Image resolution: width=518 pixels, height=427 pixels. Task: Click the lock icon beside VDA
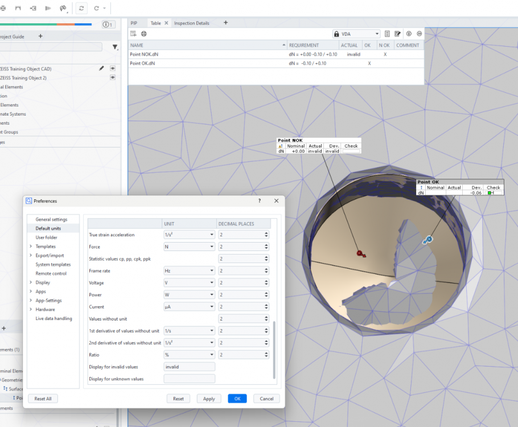[336, 34]
